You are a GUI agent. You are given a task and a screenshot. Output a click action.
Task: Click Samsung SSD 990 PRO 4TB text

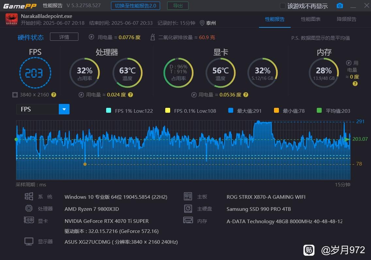259,209
